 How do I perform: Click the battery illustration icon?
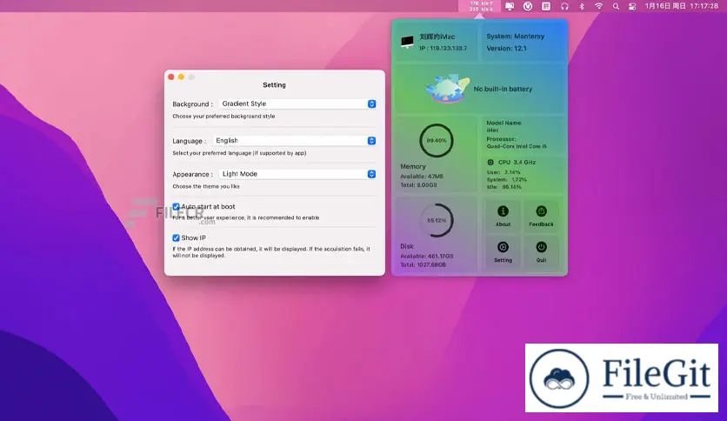point(448,88)
